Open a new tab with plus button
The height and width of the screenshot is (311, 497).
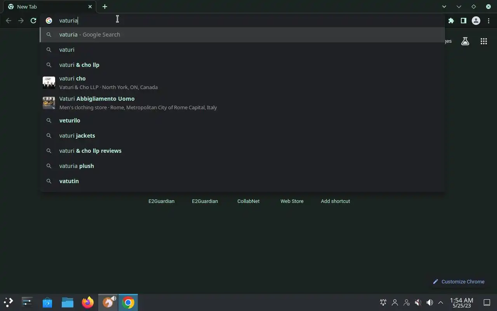click(x=104, y=7)
